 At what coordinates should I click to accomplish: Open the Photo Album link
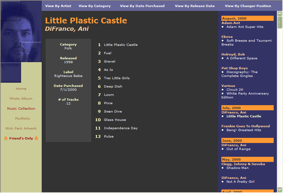pos(21,99)
